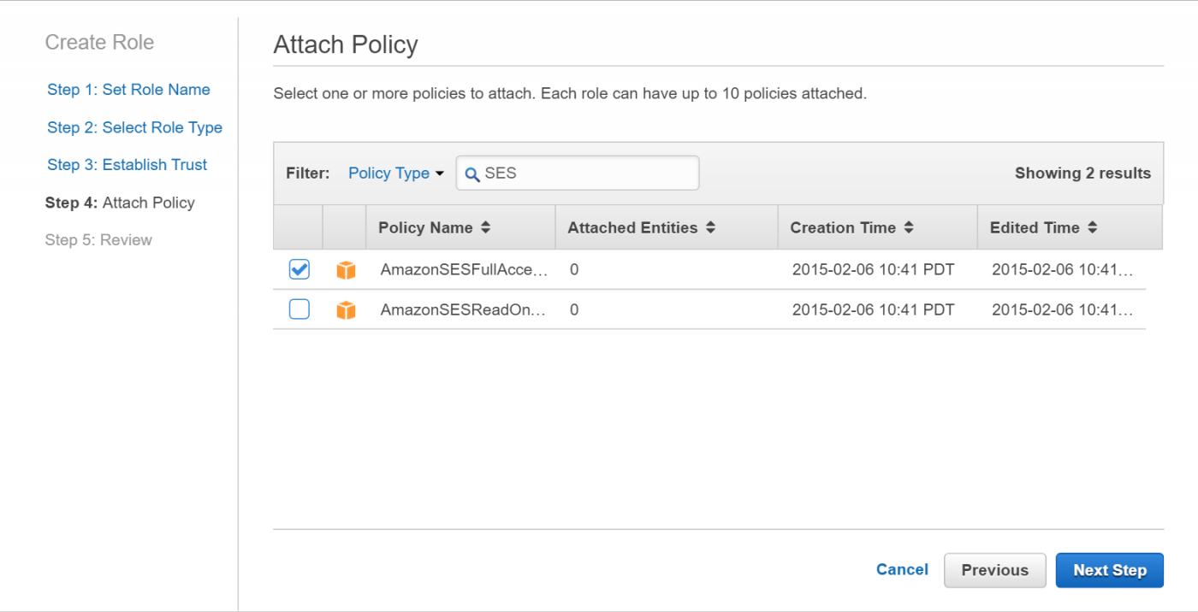Viewport: 1198px width, 612px height.
Task: Click attached entities count for AmazonSESFullAccess
Action: click(x=574, y=270)
